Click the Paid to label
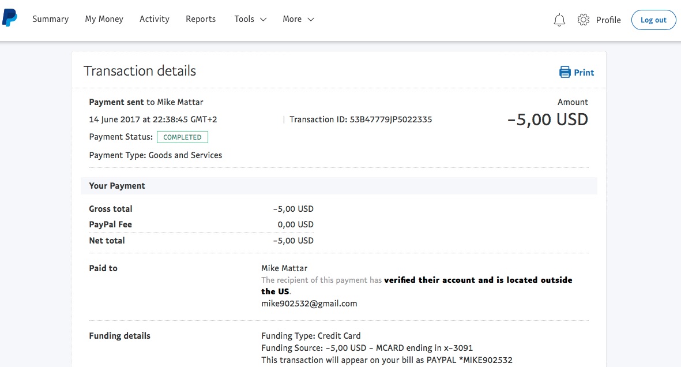Screen dimensions: 681x367 click(x=103, y=268)
